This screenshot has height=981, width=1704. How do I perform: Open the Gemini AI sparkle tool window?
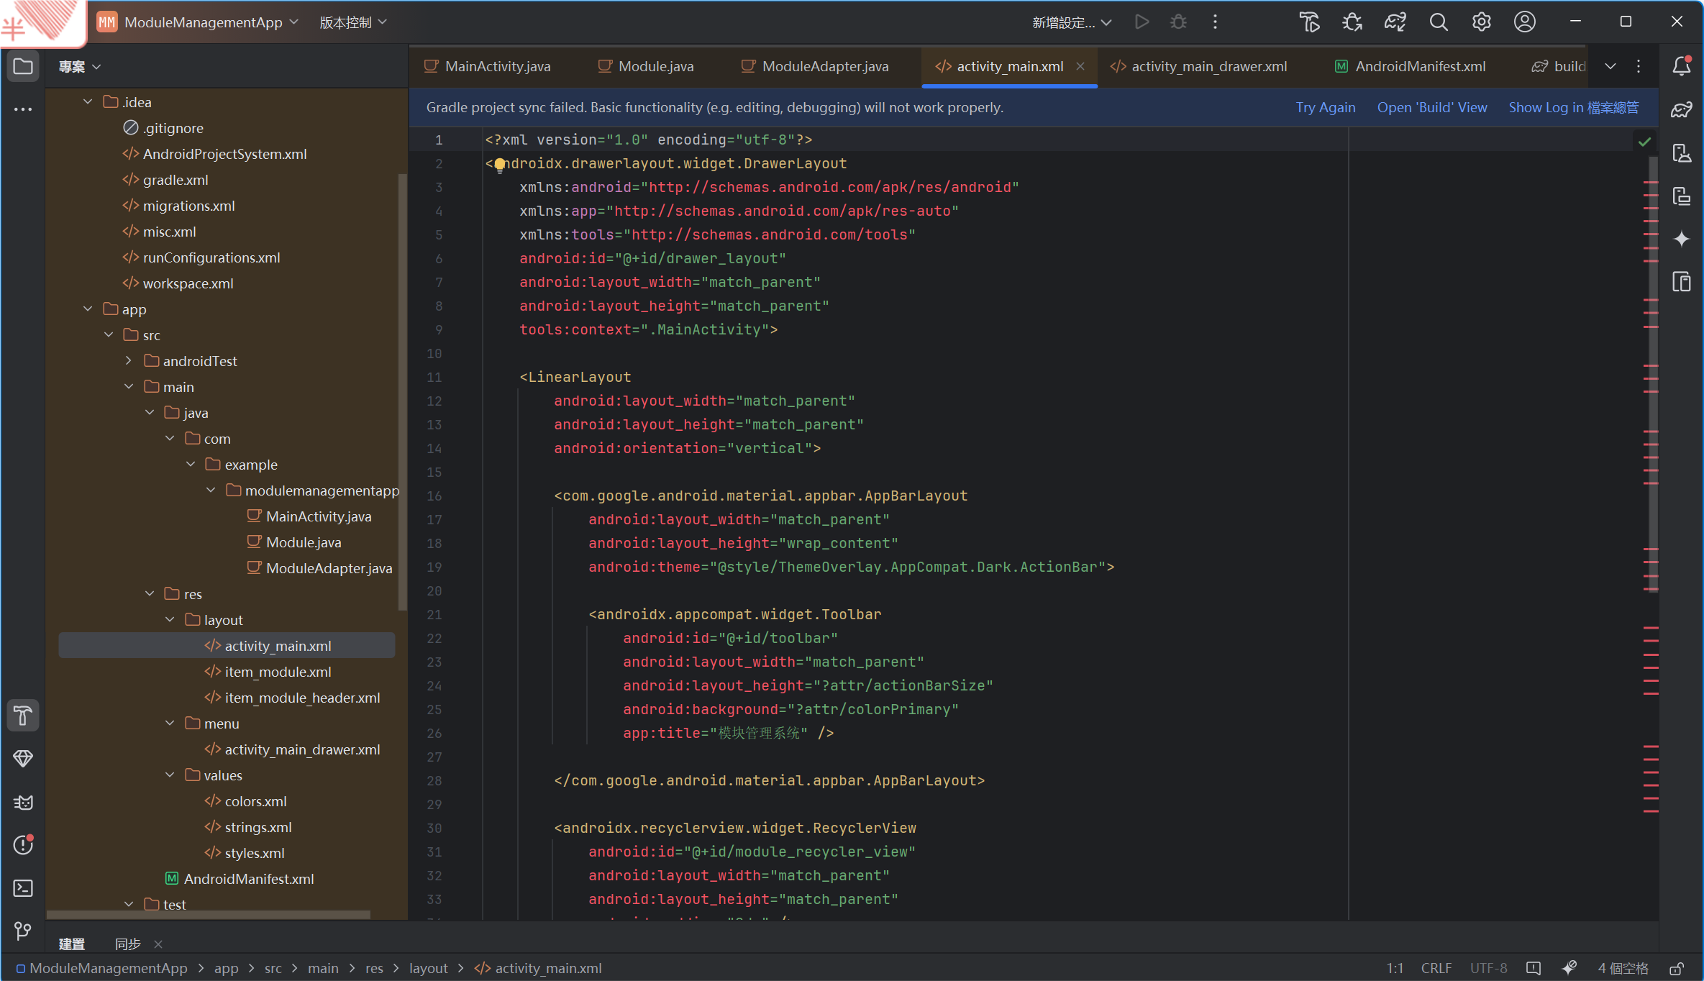1681,239
